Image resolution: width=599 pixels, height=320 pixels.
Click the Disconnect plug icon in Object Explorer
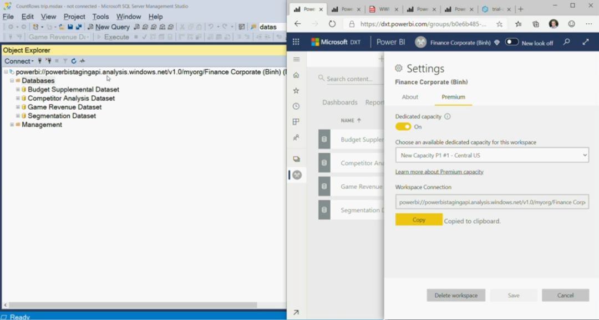click(x=48, y=61)
